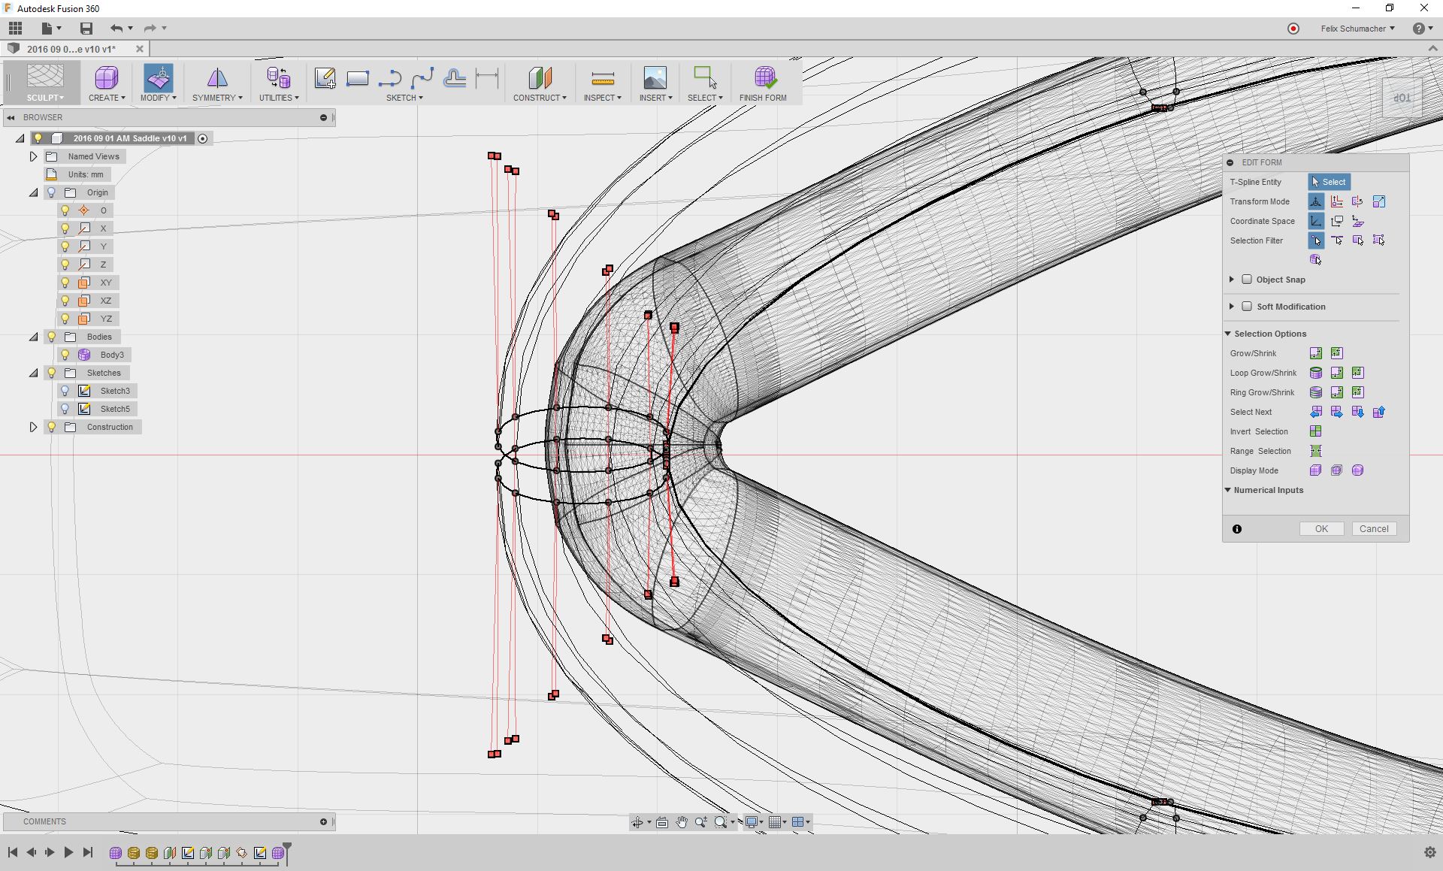
Task: Activate the Orbit tool
Action: (x=638, y=821)
